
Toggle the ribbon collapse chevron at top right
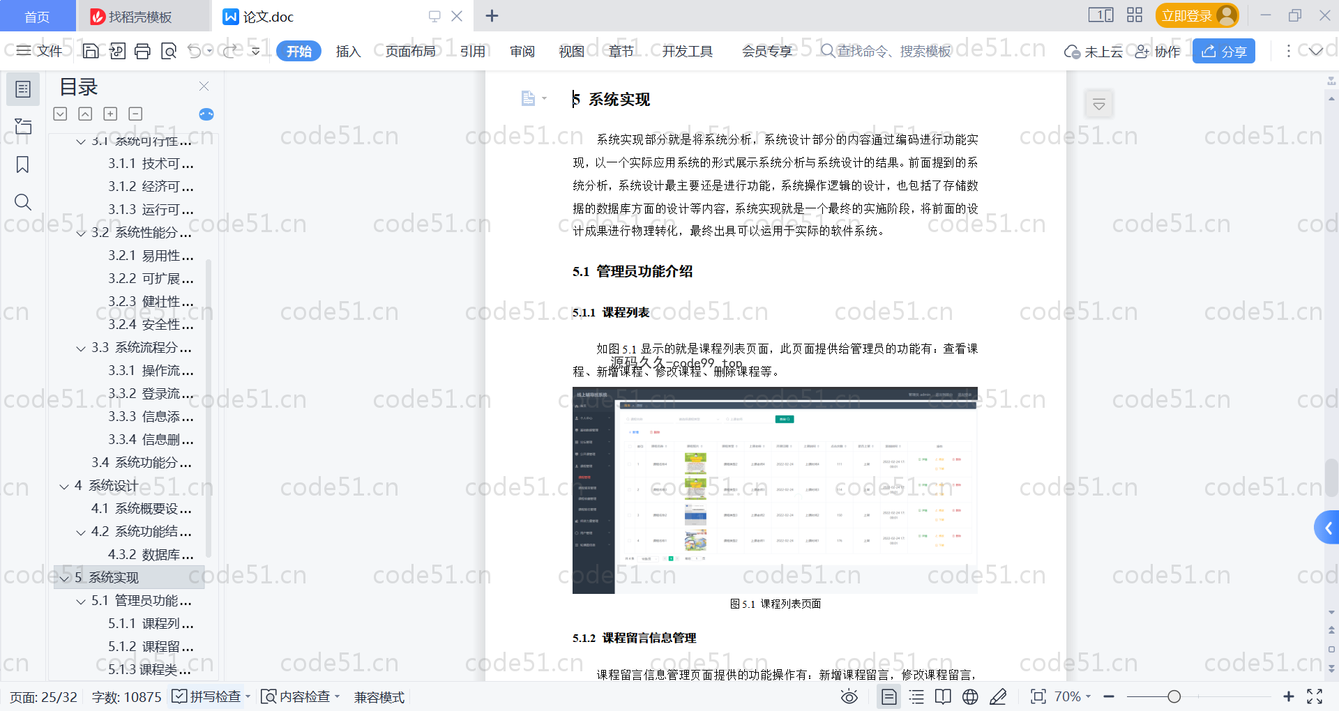pyautogui.click(x=1316, y=51)
